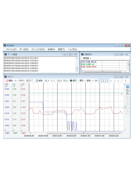Click the trash can delete icon
Viewport: 133px width, 177px height.
point(37,80)
